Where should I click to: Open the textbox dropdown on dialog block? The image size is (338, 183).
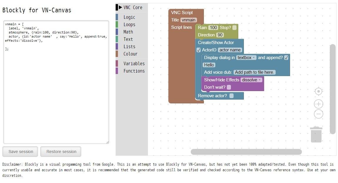246,58
